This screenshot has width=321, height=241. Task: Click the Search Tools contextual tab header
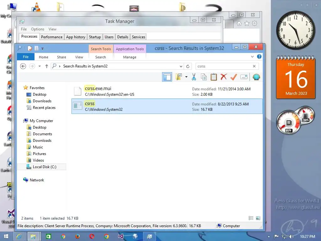click(x=101, y=49)
